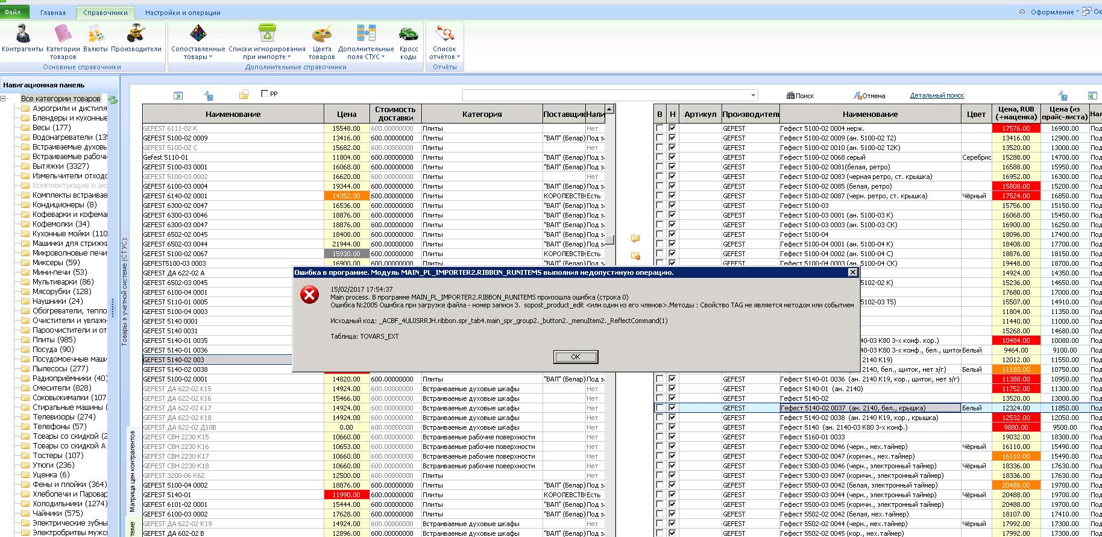Uncheck column Н for Гефест 5100-02 0004 нерж.
Image resolution: width=1102 pixels, height=537 pixels.
[x=672, y=128]
